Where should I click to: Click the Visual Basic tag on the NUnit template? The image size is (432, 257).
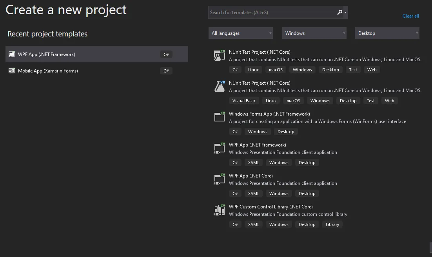tap(244, 101)
